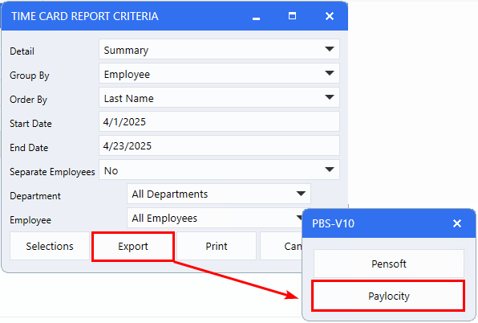Close the PBS-V10 popup
This screenshot has width=478, height=323.
457,223
